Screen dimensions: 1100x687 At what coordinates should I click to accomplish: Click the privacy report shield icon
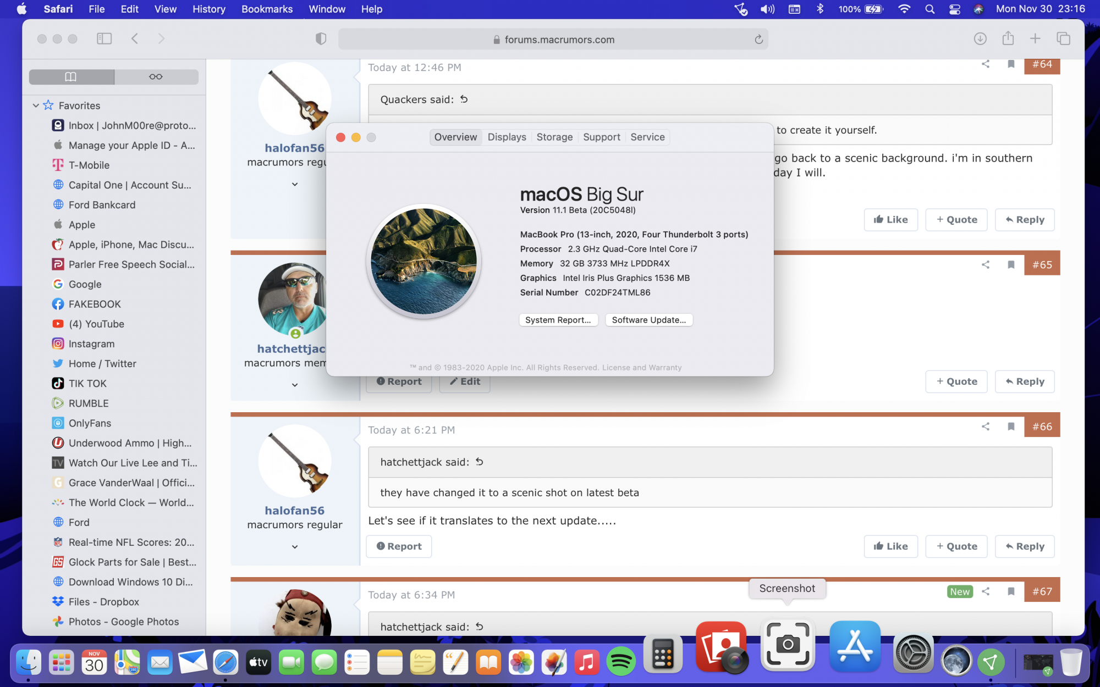point(321,38)
